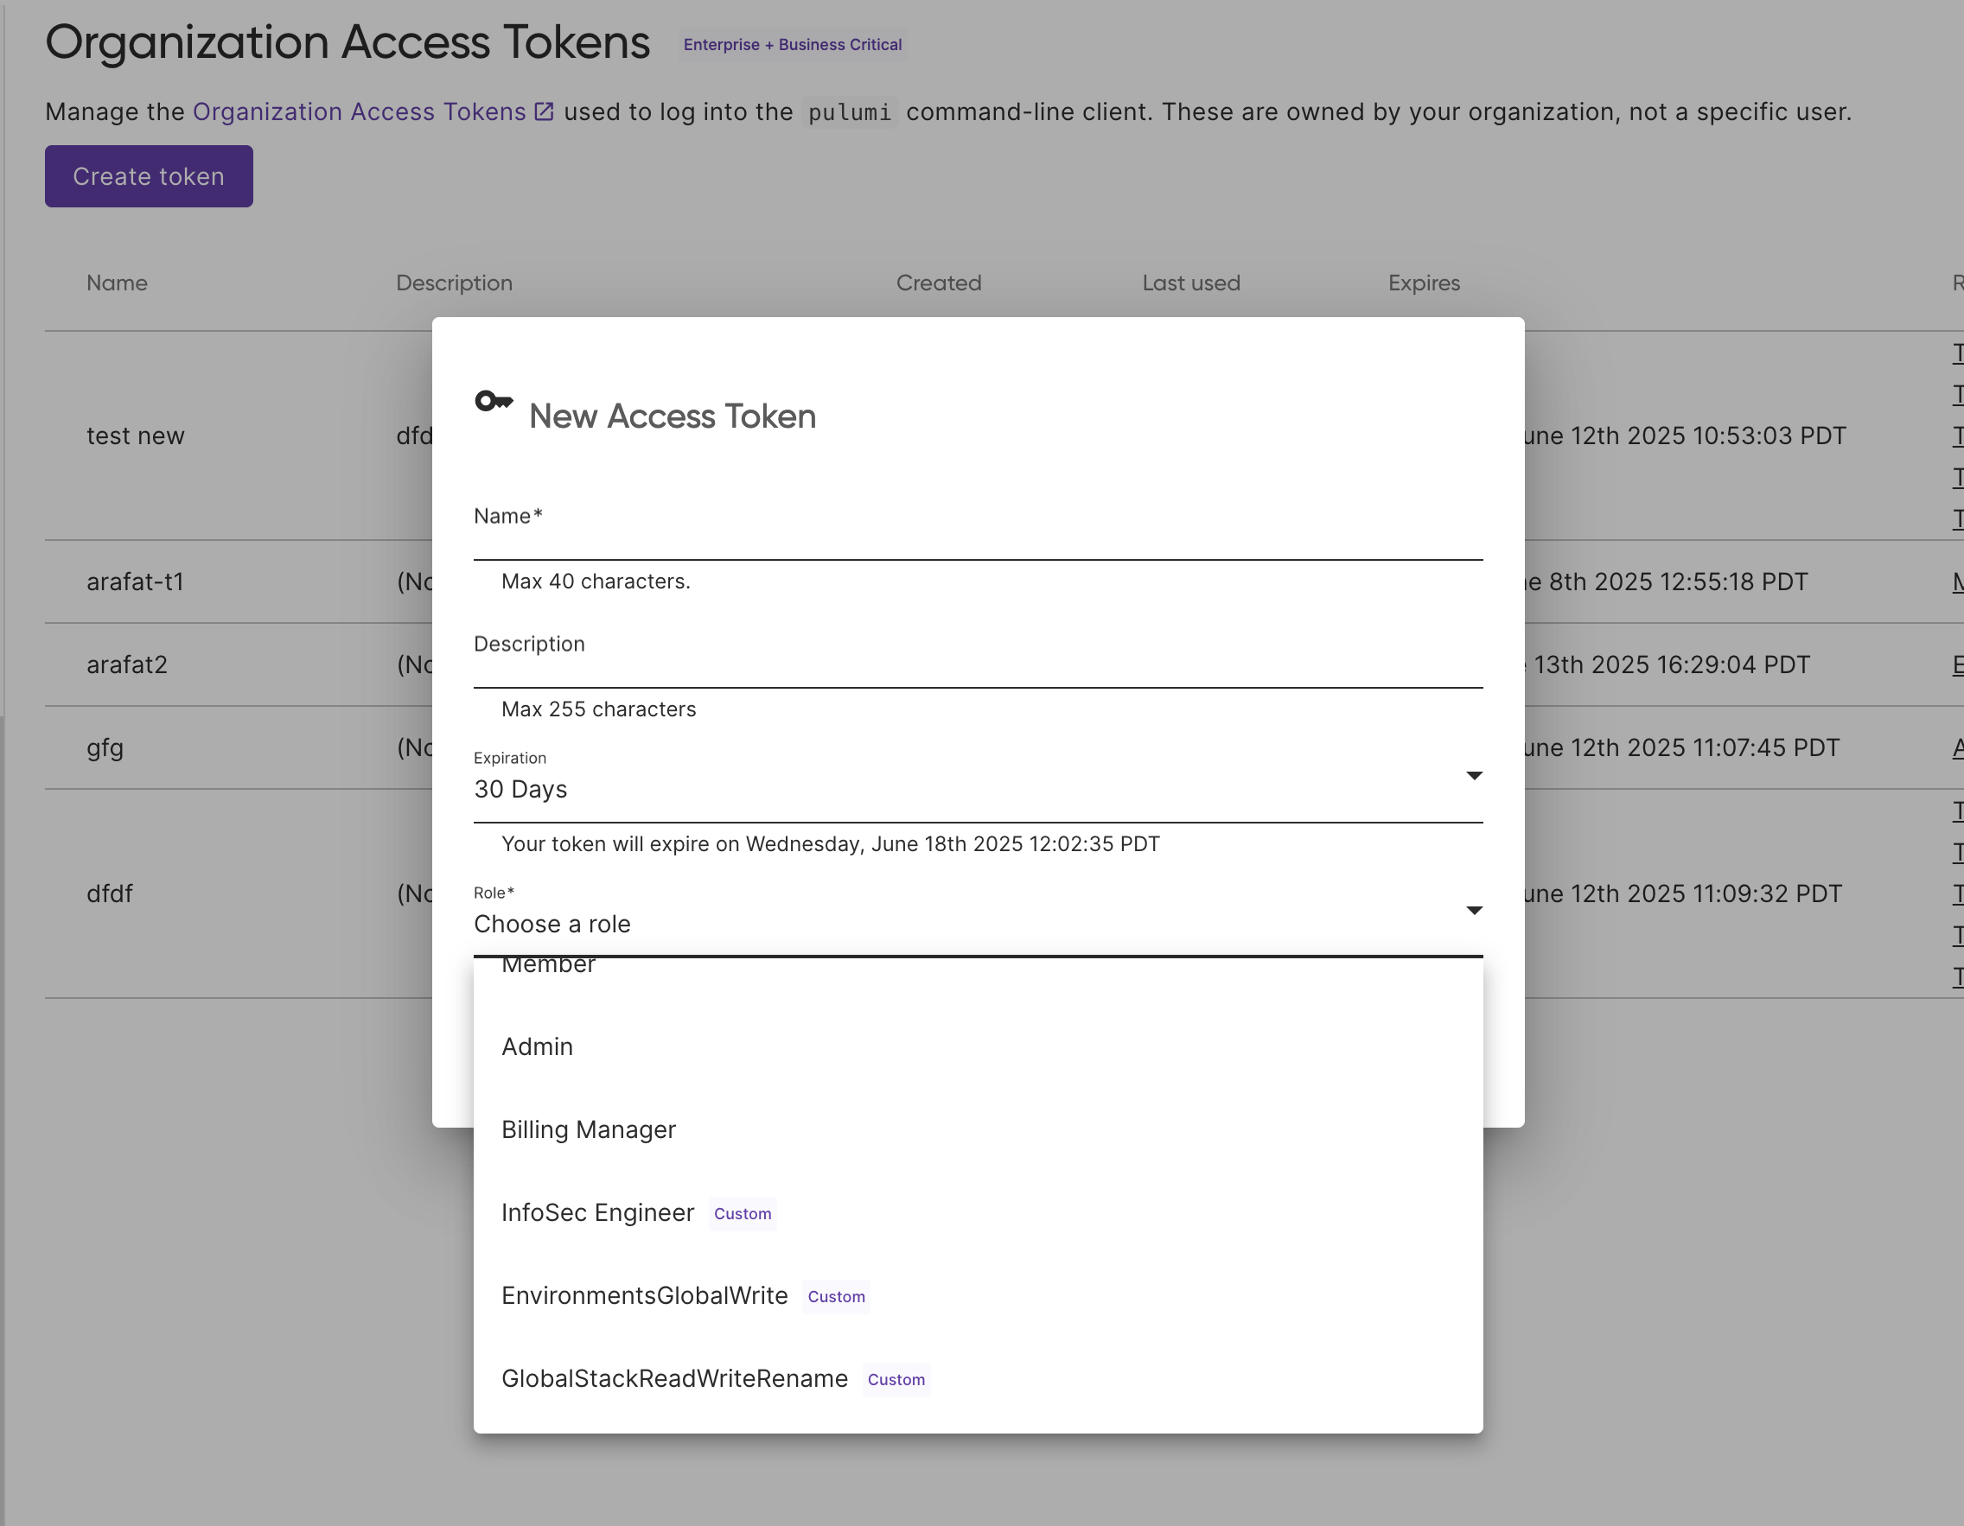
Task: Collapse the Role dropdown arrow
Action: coord(1473,911)
